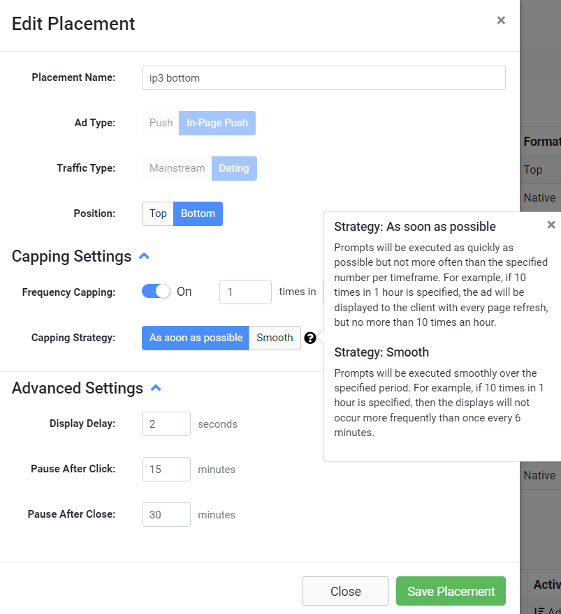Click the Display Delay seconds field
The image size is (561, 614).
(166, 424)
